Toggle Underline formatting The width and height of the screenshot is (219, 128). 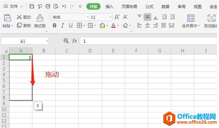[x=71, y=26]
